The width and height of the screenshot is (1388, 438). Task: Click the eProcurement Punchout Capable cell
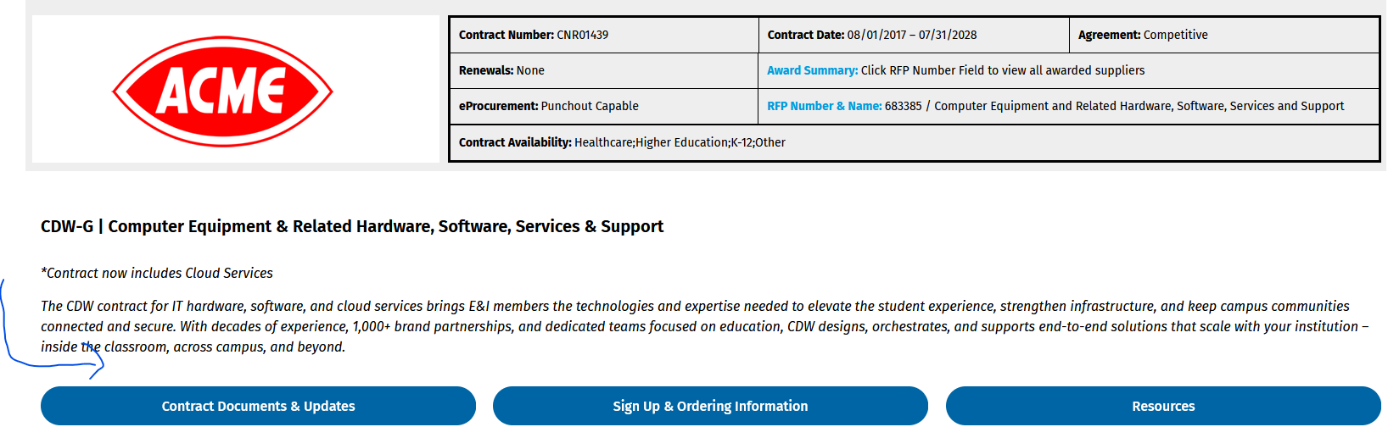[x=604, y=106]
